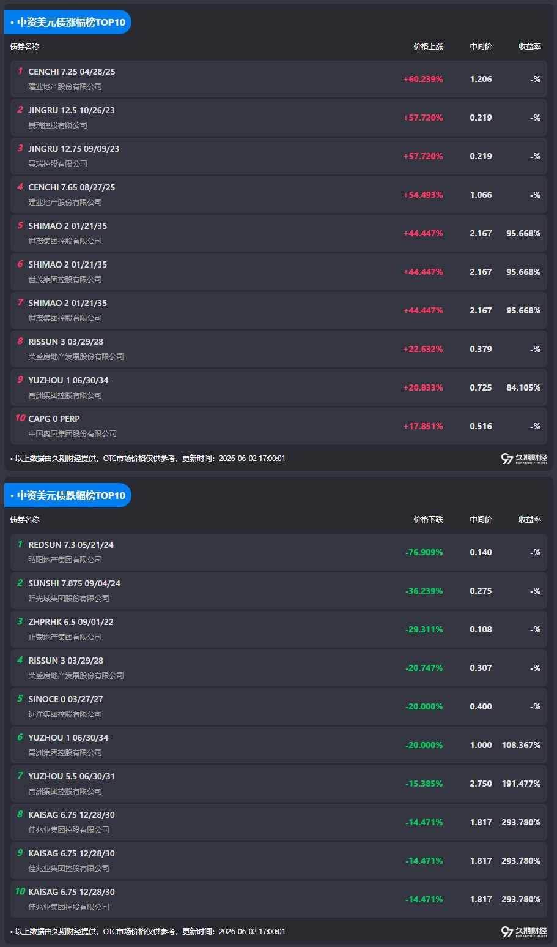Click the -15.385% drop value

(x=424, y=784)
